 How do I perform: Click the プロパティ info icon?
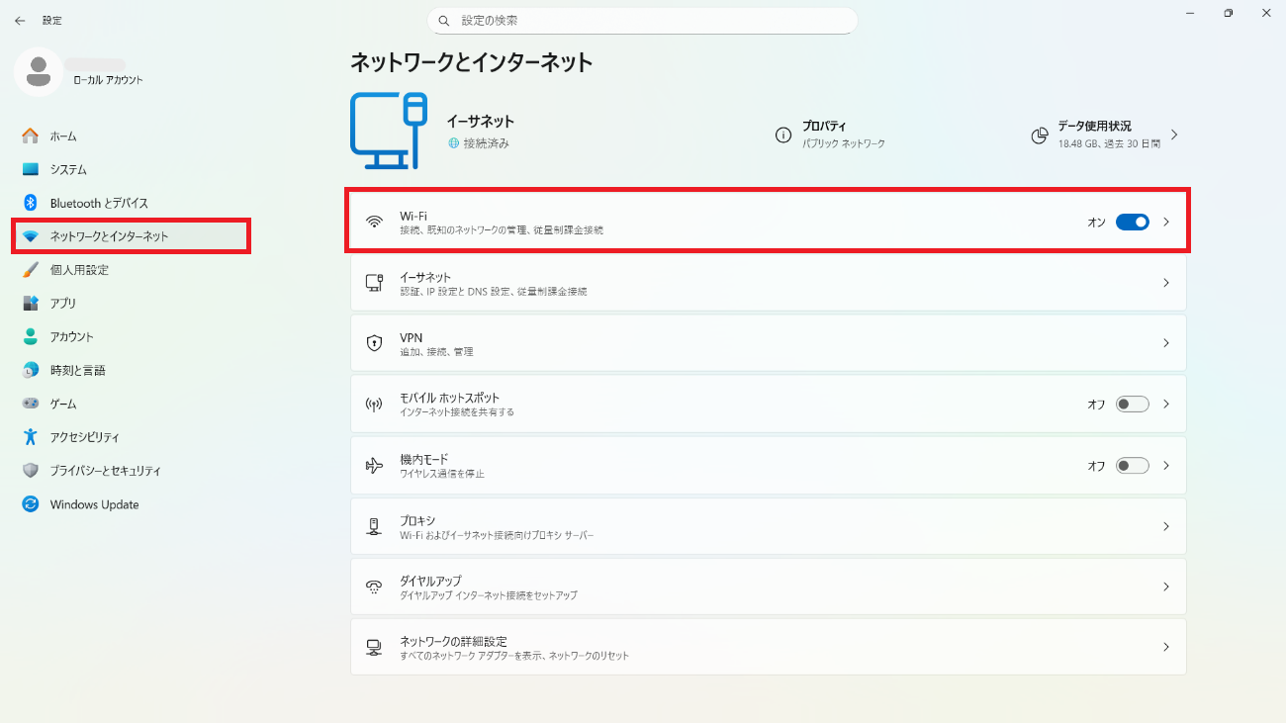coord(783,135)
